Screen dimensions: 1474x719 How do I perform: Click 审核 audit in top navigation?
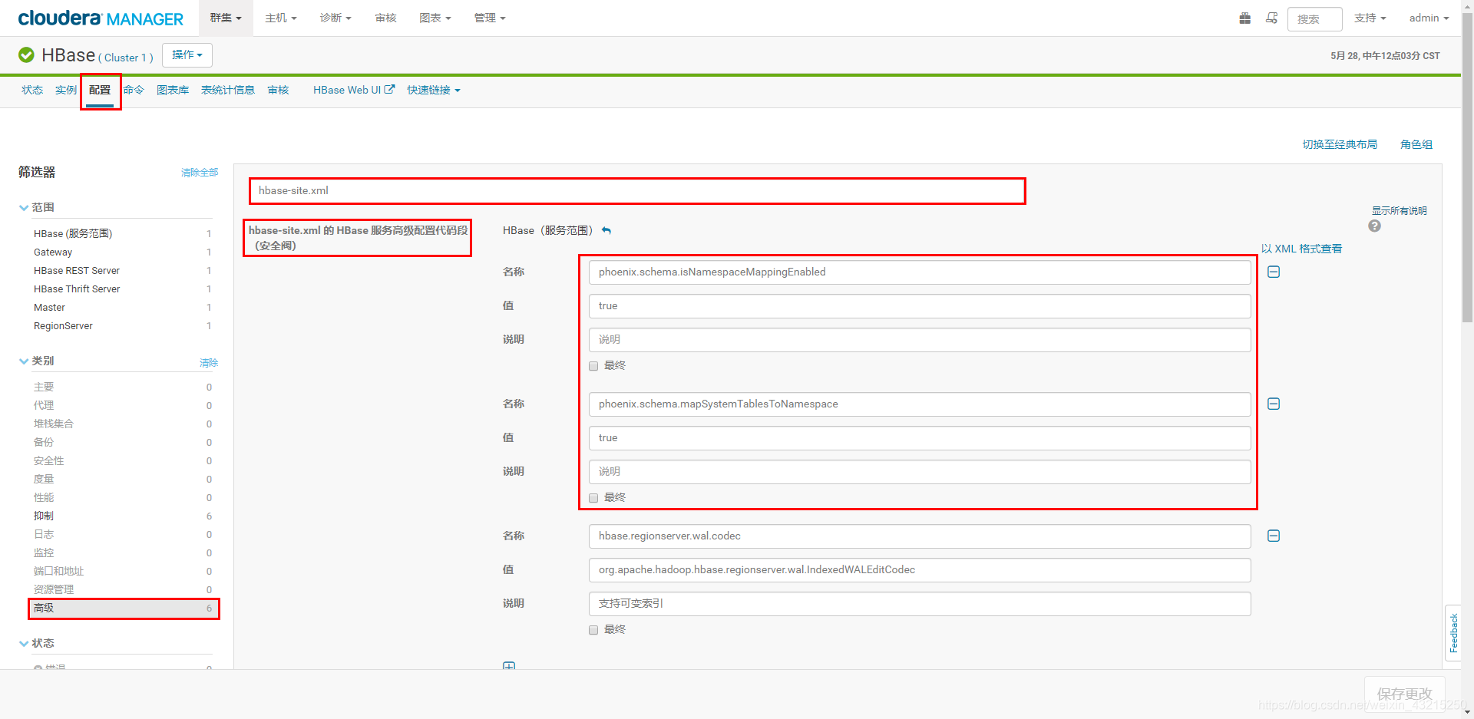coord(385,18)
